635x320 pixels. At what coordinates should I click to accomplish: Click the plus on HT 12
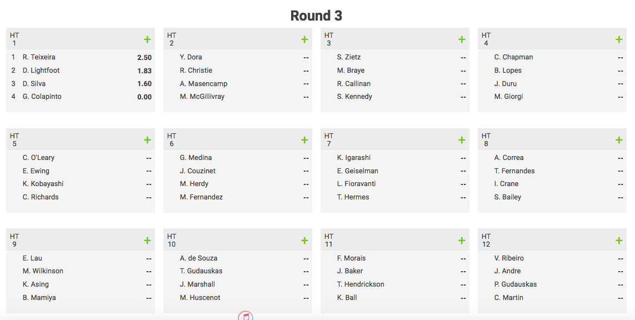click(619, 240)
